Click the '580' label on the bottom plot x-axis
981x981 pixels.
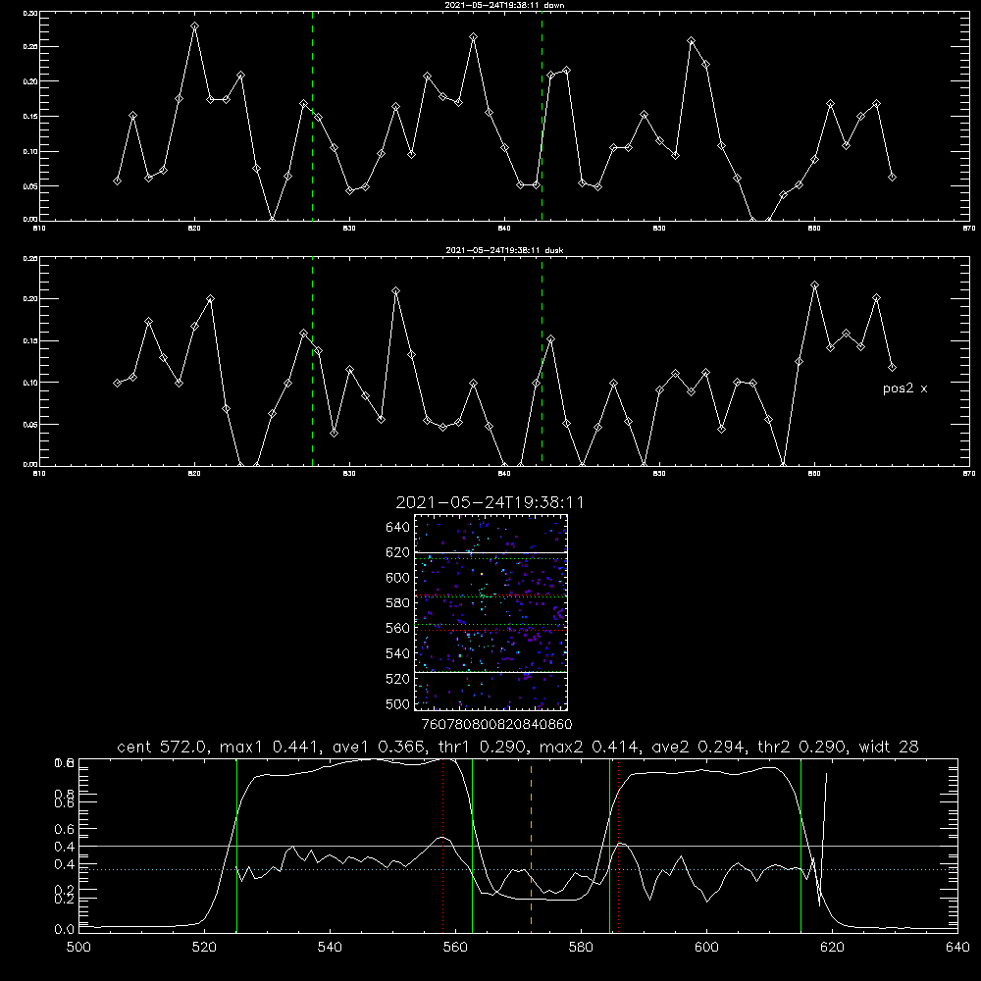point(581,948)
